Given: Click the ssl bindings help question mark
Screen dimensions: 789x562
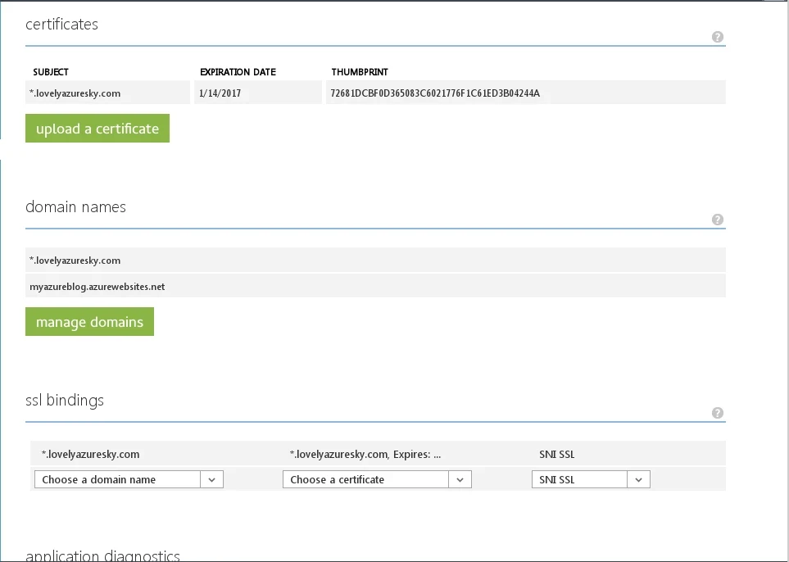Looking at the screenshot, I should (718, 413).
